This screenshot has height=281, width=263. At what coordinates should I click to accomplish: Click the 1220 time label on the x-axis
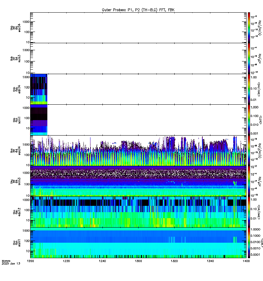point(66,261)
